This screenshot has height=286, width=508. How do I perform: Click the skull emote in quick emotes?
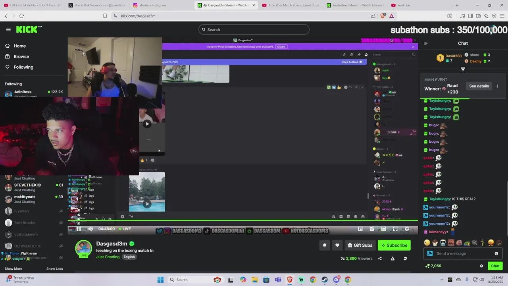click(443, 243)
